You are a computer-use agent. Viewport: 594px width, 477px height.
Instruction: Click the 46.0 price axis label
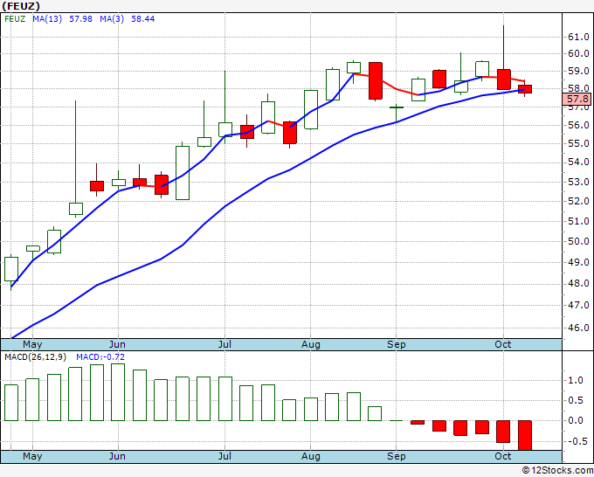[578, 328]
